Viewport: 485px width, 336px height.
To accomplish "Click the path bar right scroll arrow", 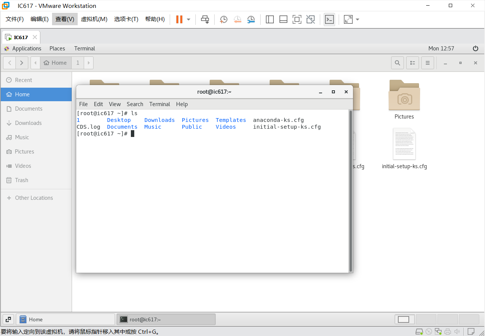I will click(89, 63).
